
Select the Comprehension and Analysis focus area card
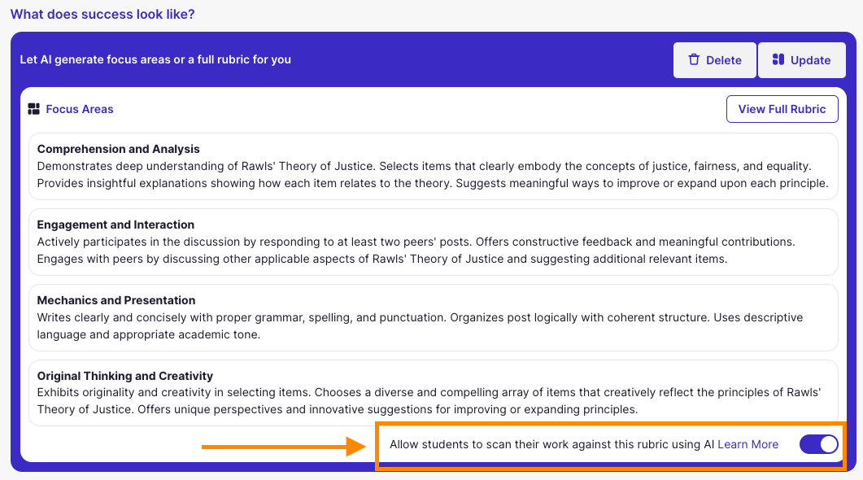[433, 166]
